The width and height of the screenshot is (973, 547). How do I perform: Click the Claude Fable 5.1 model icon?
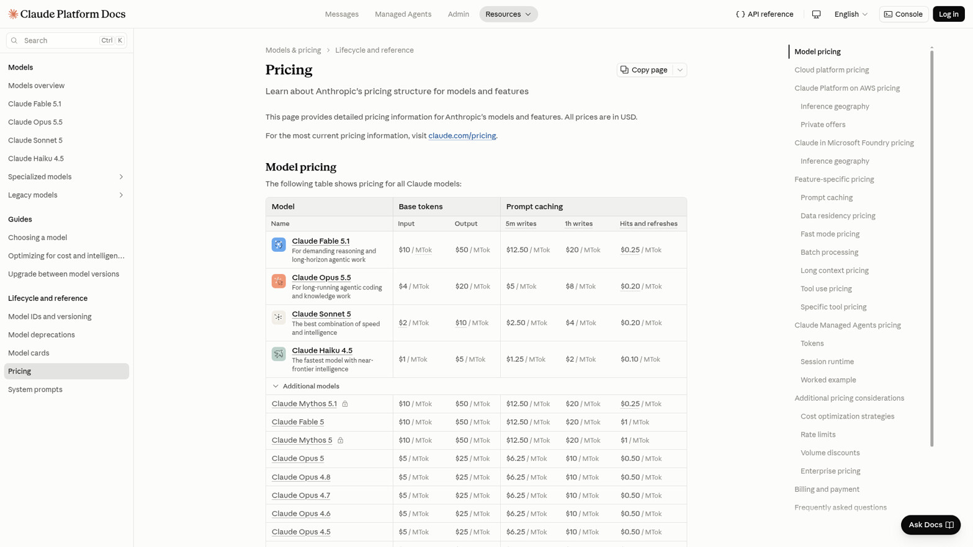pos(279,244)
